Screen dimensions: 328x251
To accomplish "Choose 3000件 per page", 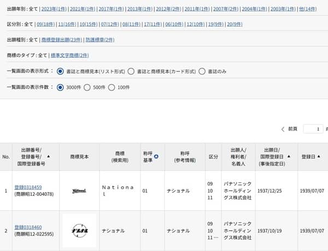I will tap(60, 87).
